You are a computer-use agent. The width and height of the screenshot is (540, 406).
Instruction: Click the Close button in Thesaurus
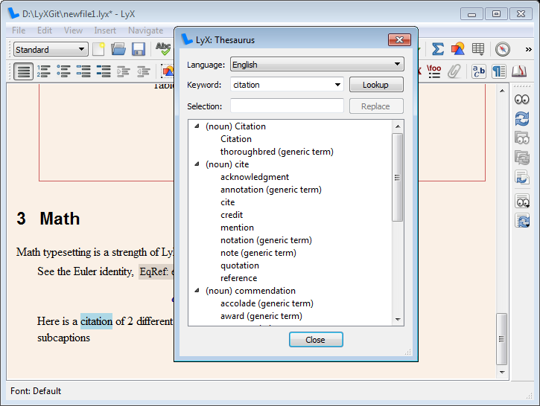tap(316, 340)
